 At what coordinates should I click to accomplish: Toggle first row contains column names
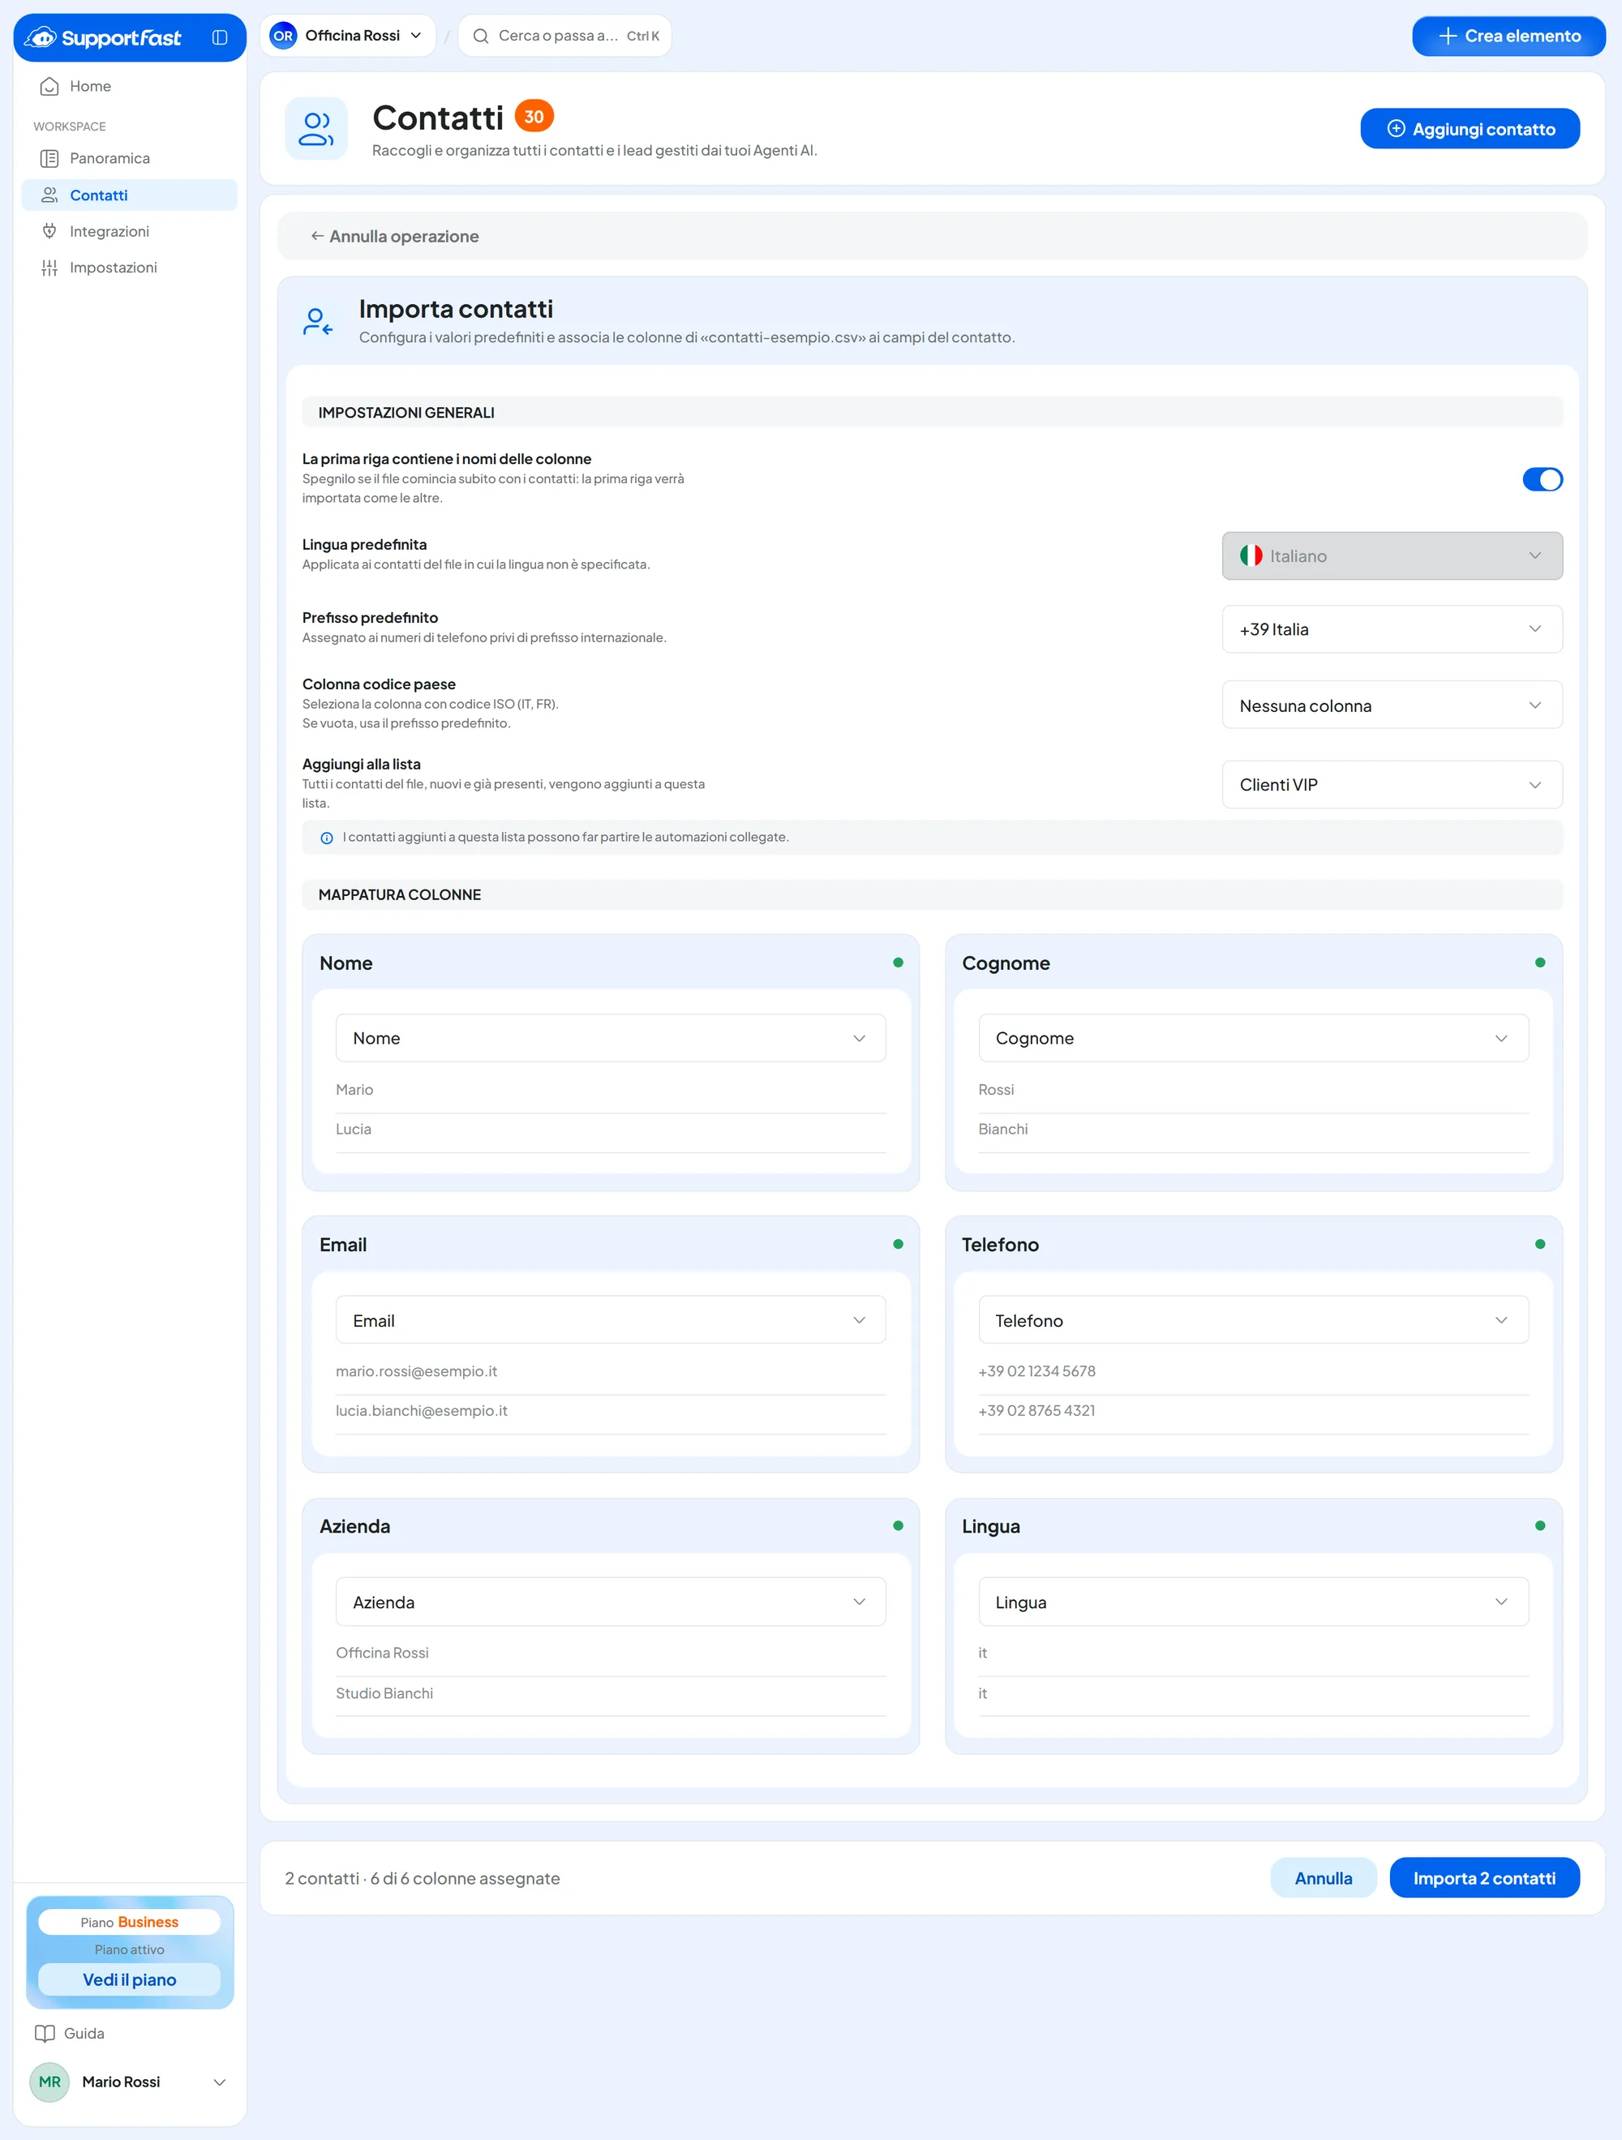(1542, 479)
